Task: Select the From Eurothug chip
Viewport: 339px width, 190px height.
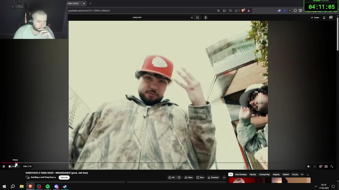Action: point(241,174)
